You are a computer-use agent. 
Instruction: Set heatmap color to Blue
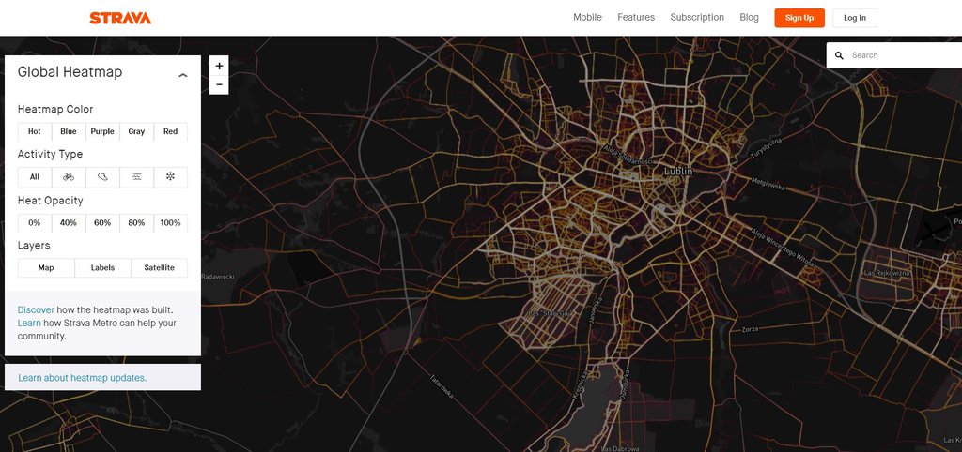[x=68, y=131]
